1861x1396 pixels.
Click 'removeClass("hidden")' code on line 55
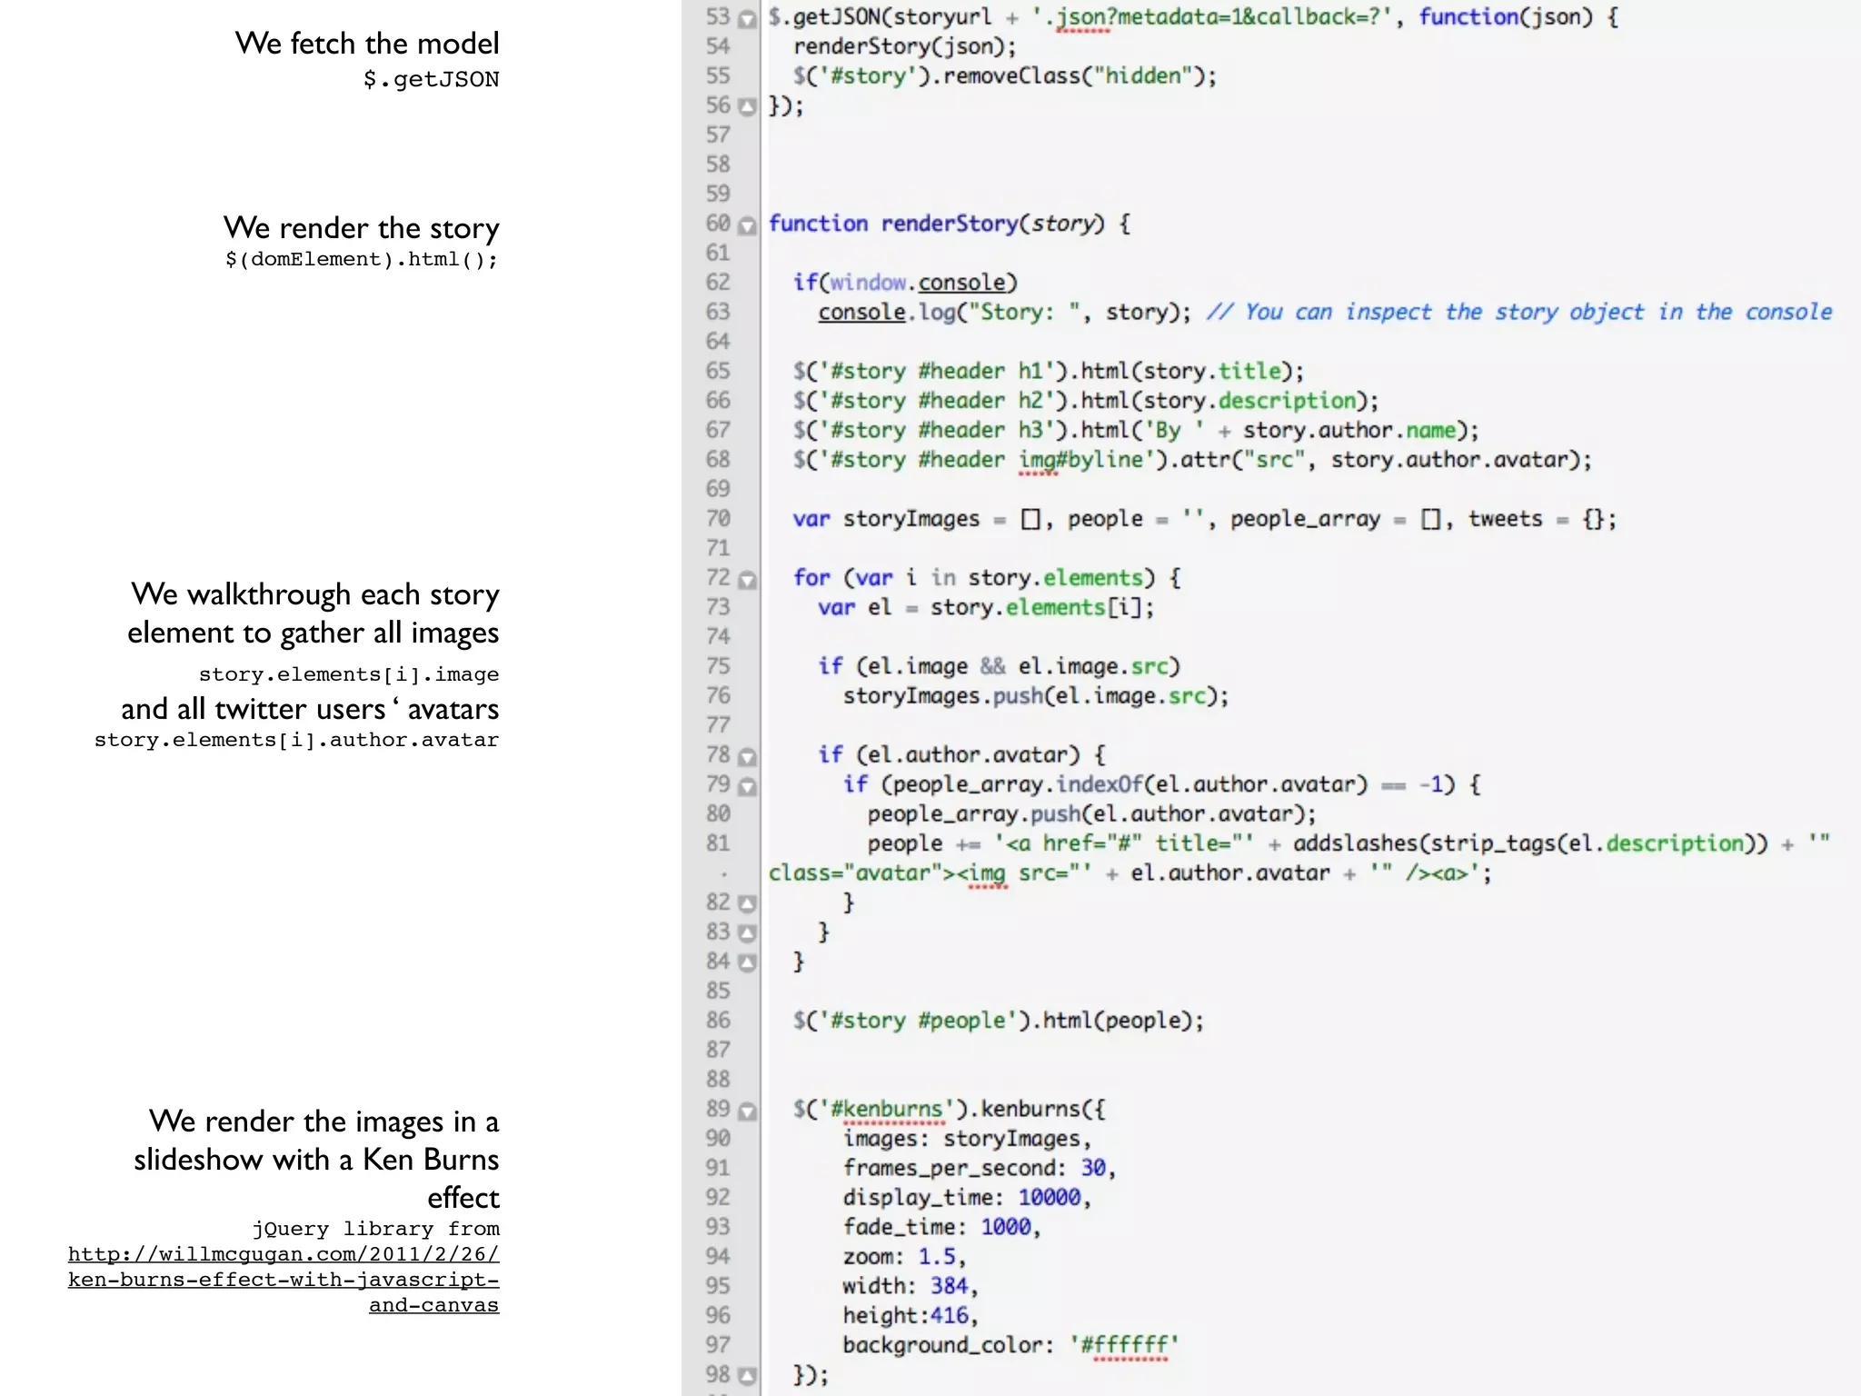(x=1073, y=75)
